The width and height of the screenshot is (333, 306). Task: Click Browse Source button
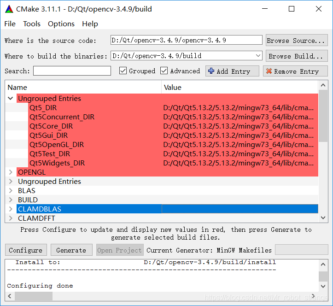pos(297,40)
